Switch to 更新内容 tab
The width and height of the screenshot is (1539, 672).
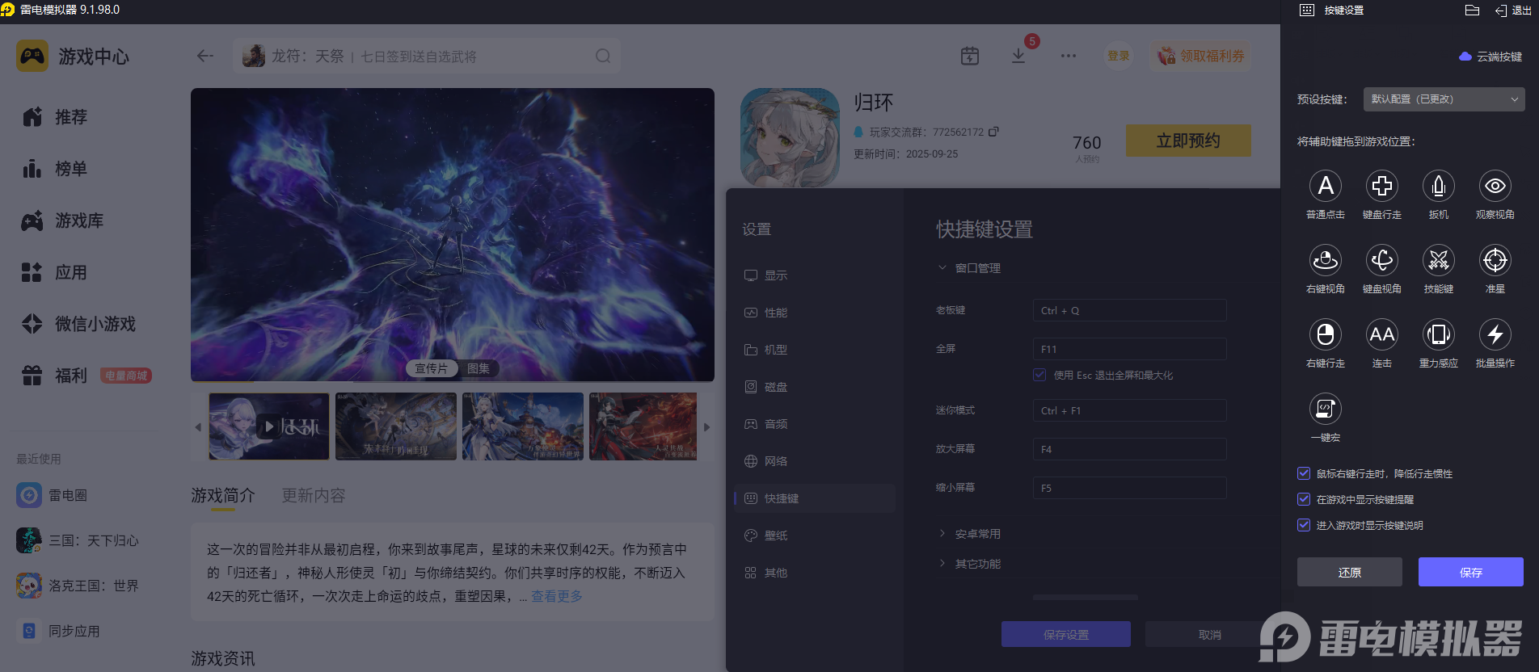pos(314,495)
